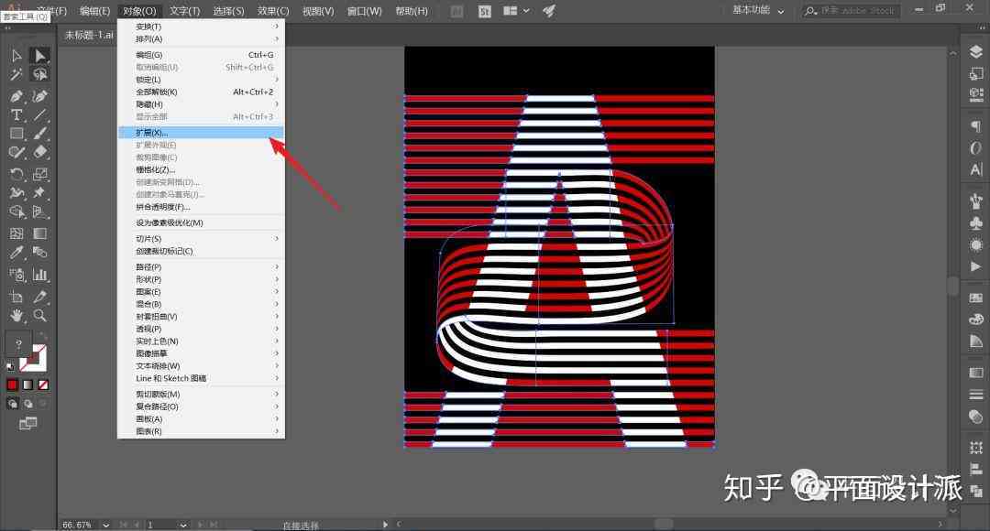Choose 栅格化(Z)... Rasterize item
990x531 pixels.
click(201, 169)
